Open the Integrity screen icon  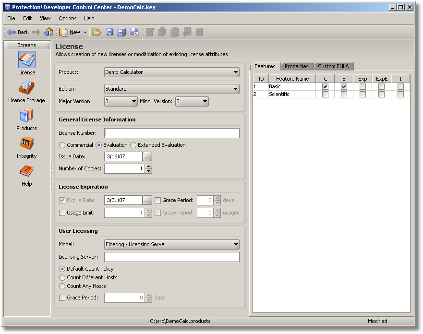tap(26, 144)
